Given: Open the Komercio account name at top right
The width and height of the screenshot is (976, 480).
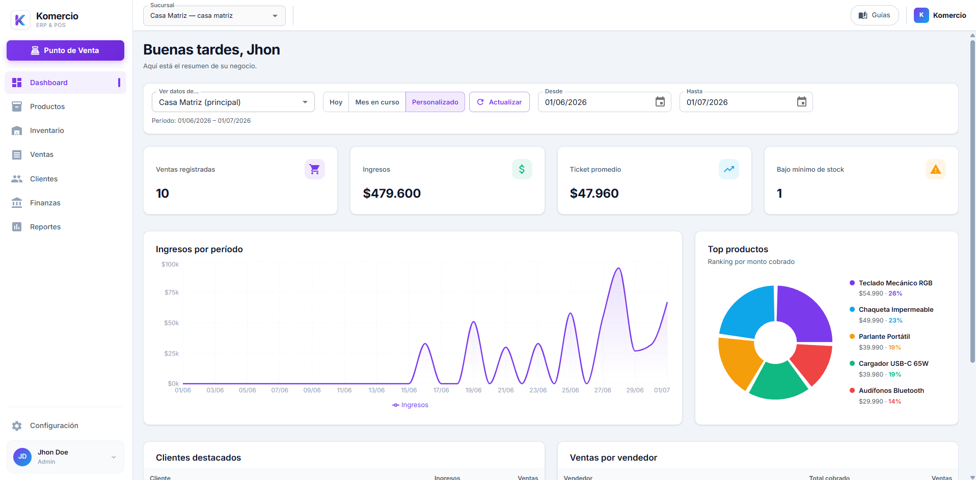Looking at the screenshot, I should pos(950,15).
